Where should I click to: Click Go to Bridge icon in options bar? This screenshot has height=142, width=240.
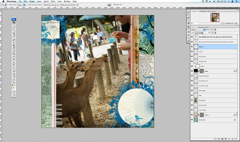coord(109,5)
